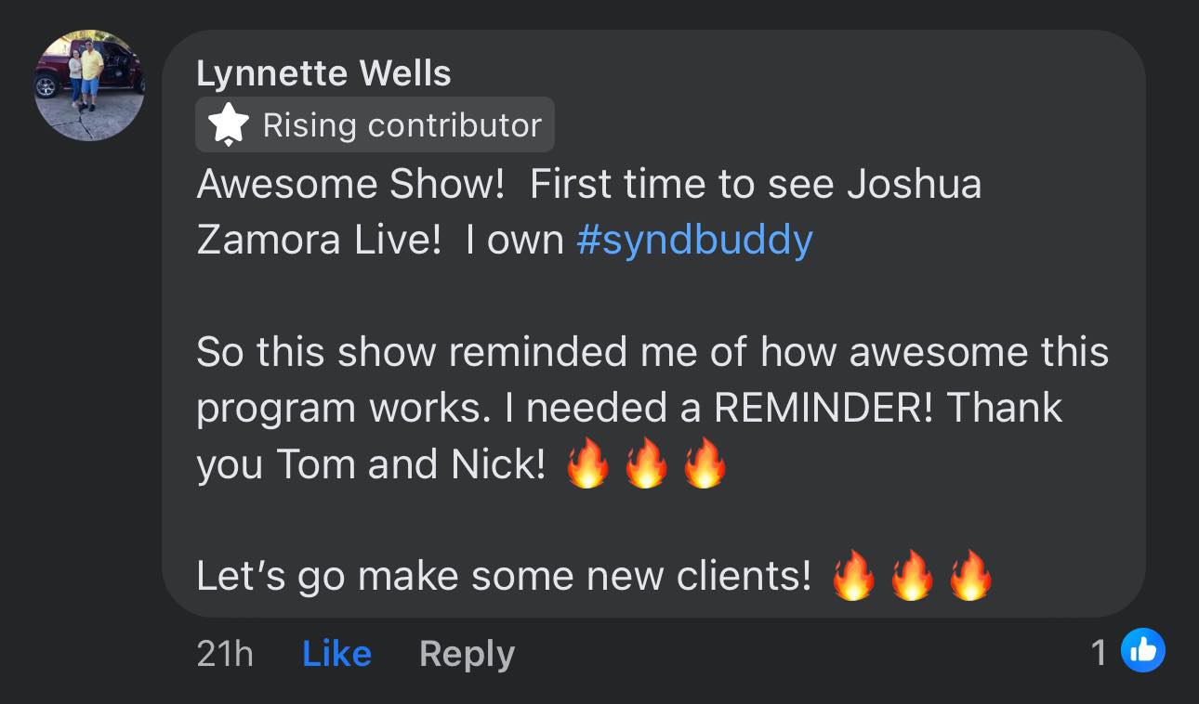Screen dimensions: 1199x704
Task: Click the 21h comment timestamp
Action: click(225, 654)
